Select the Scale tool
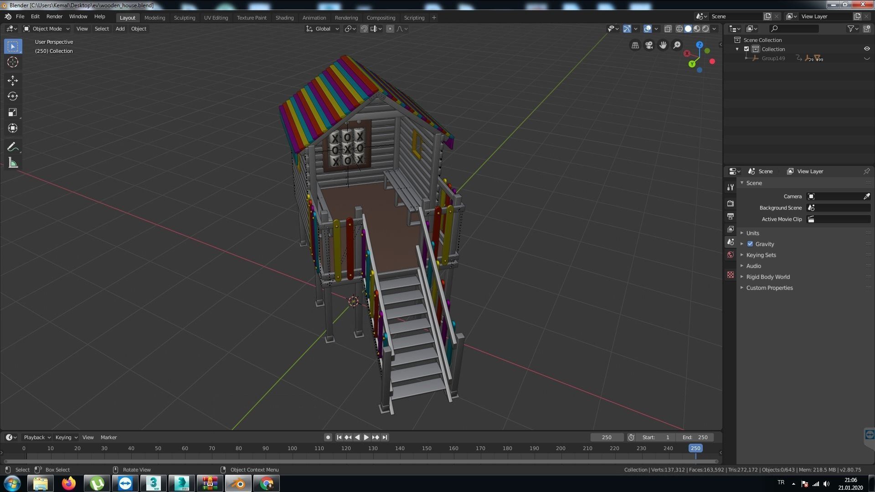 click(x=13, y=113)
